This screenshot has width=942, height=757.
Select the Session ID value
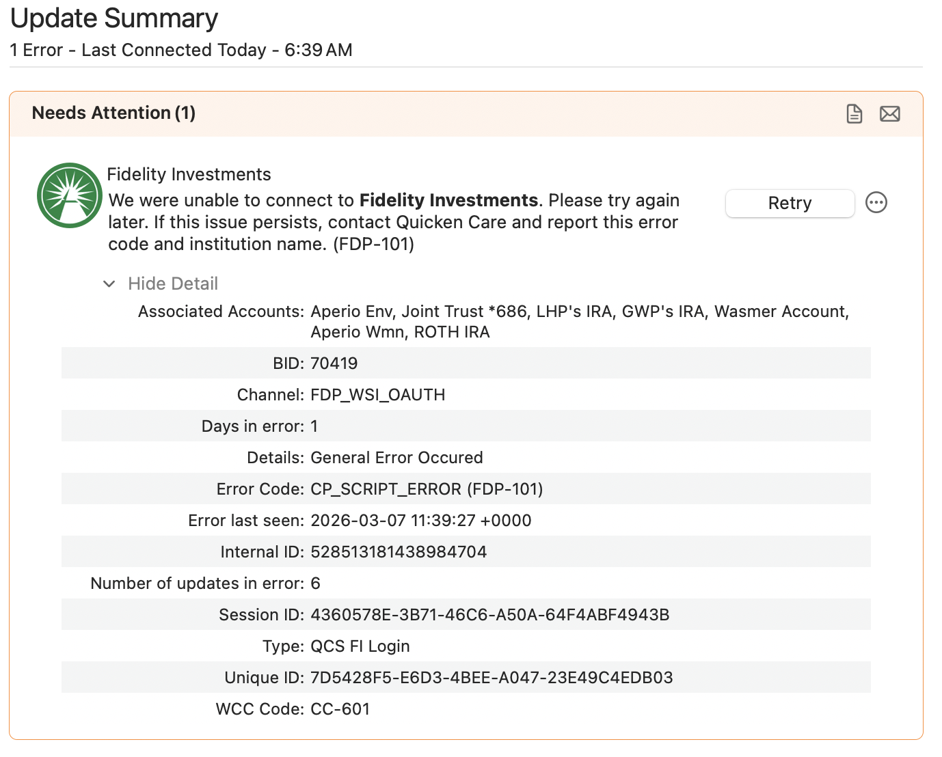489,615
